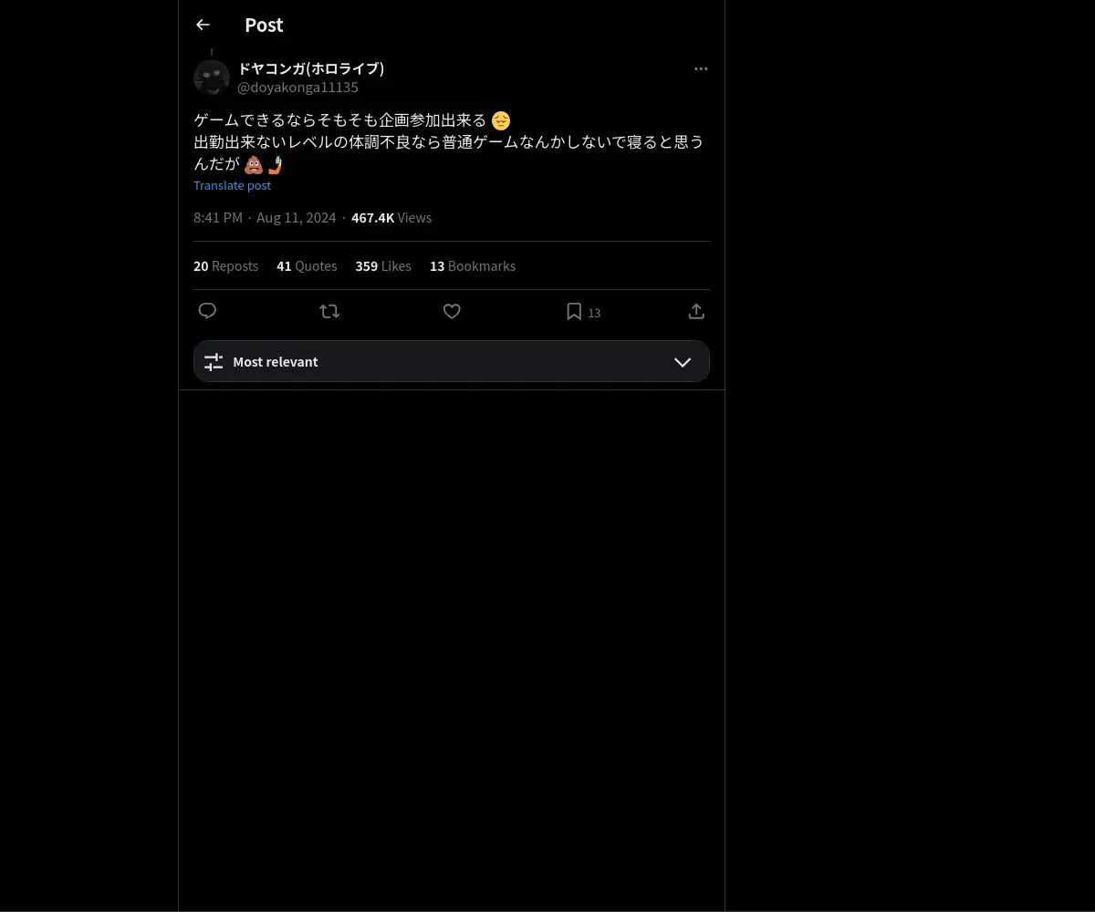View the 20 Reposts list
This screenshot has height=912, width=1095.
click(x=225, y=266)
